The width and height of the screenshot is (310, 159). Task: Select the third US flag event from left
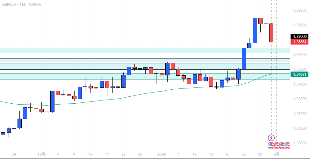click(x=282, y=145)
